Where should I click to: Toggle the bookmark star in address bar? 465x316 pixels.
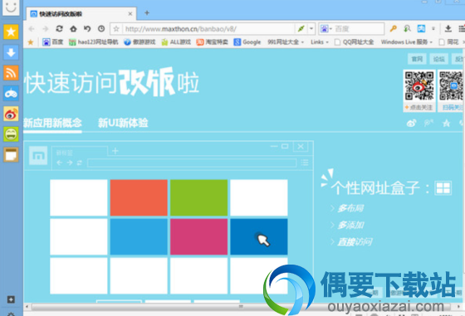pyautogui.click(x=116, y=29)
